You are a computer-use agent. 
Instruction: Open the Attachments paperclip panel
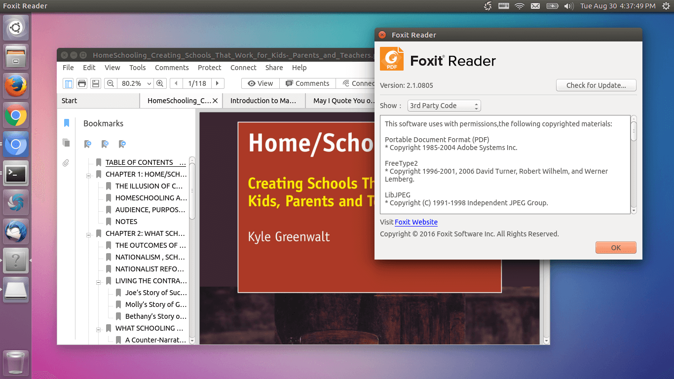(x=66, y=163)
